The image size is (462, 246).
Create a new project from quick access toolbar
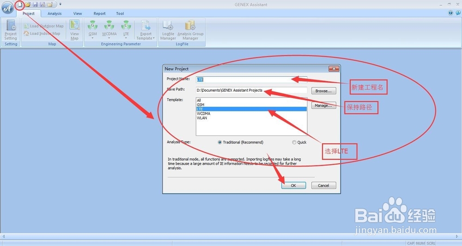point(20,5)
